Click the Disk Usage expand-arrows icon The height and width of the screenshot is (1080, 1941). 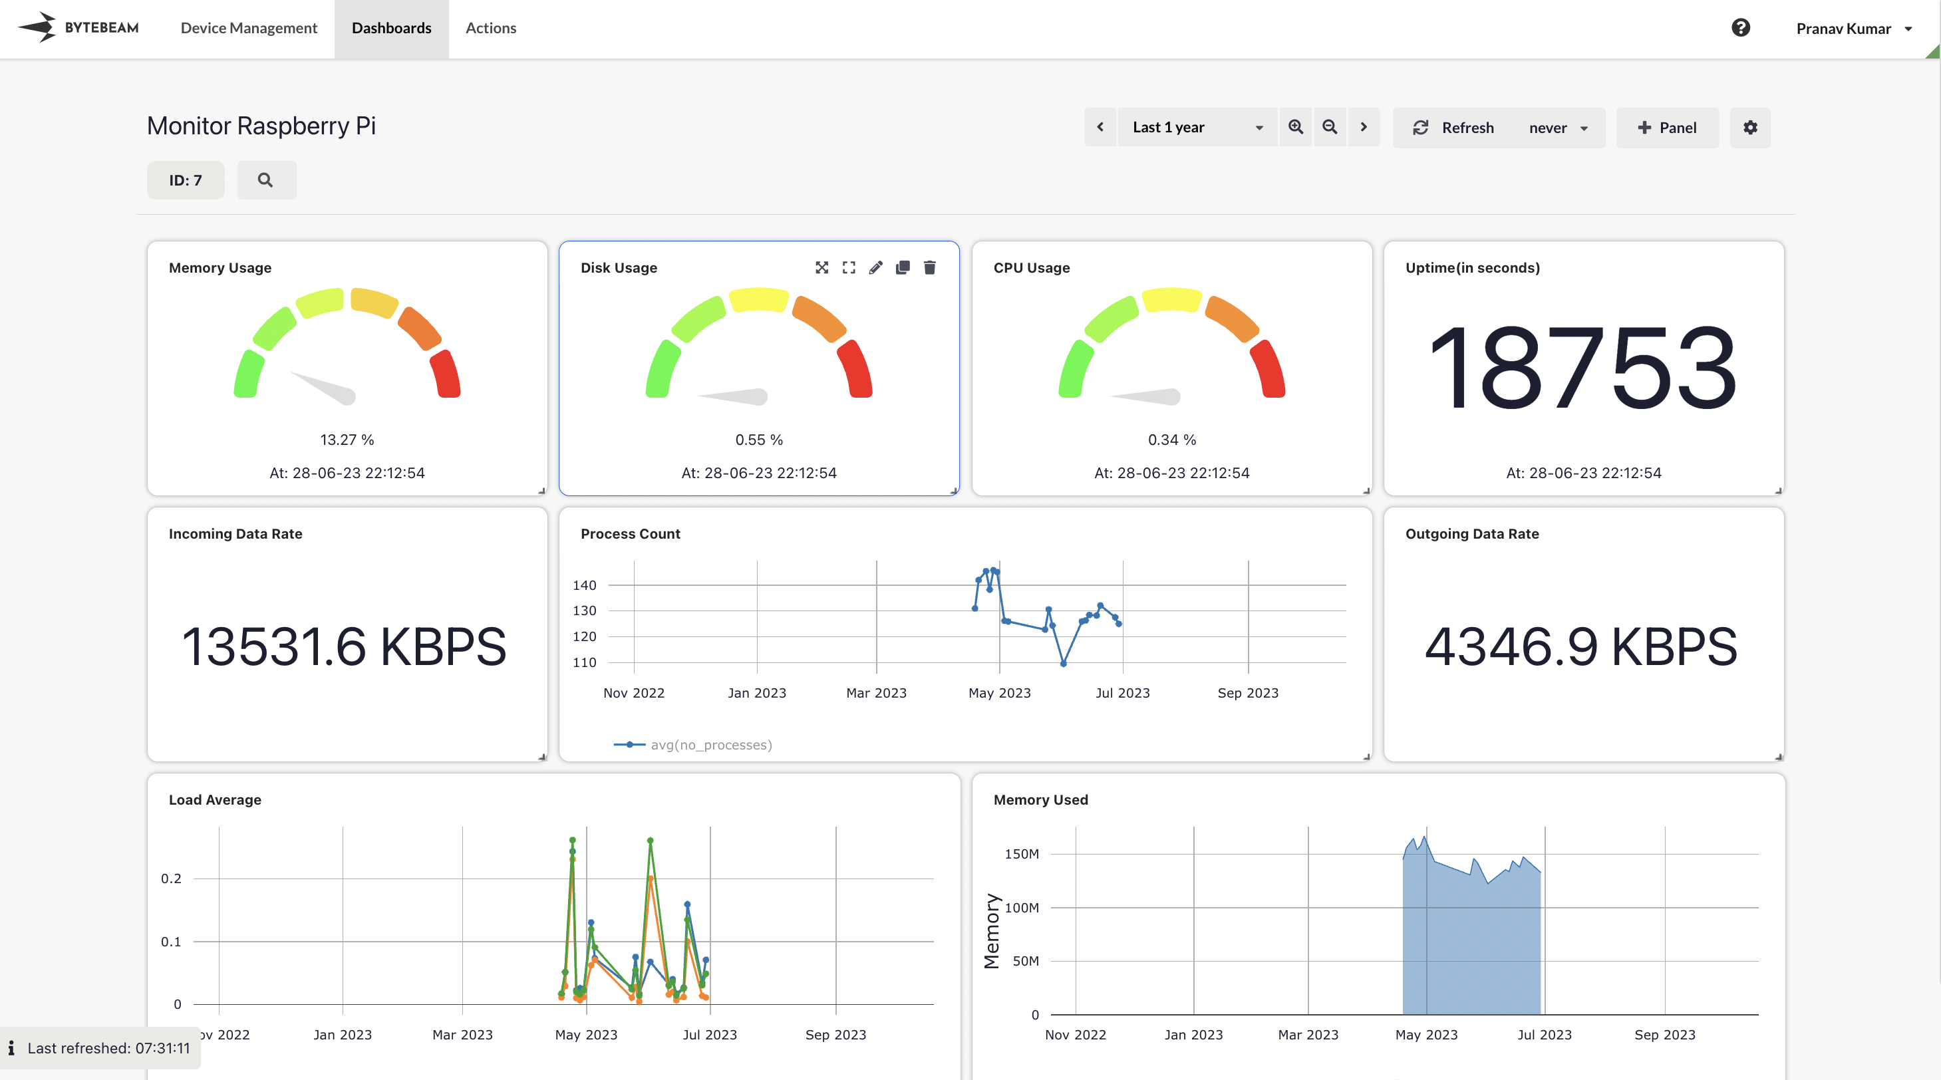[x=821, y=267]
